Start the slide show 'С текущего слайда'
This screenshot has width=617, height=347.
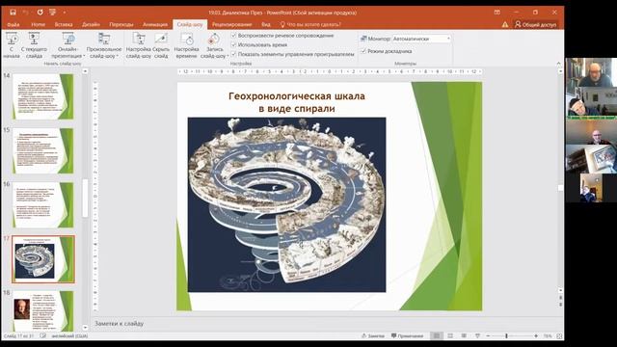(34, 45)
